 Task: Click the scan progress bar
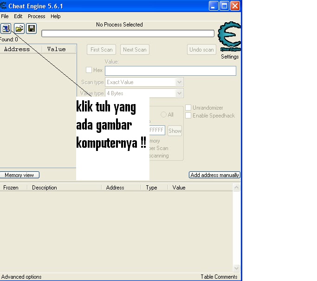(x=128, y=33)
